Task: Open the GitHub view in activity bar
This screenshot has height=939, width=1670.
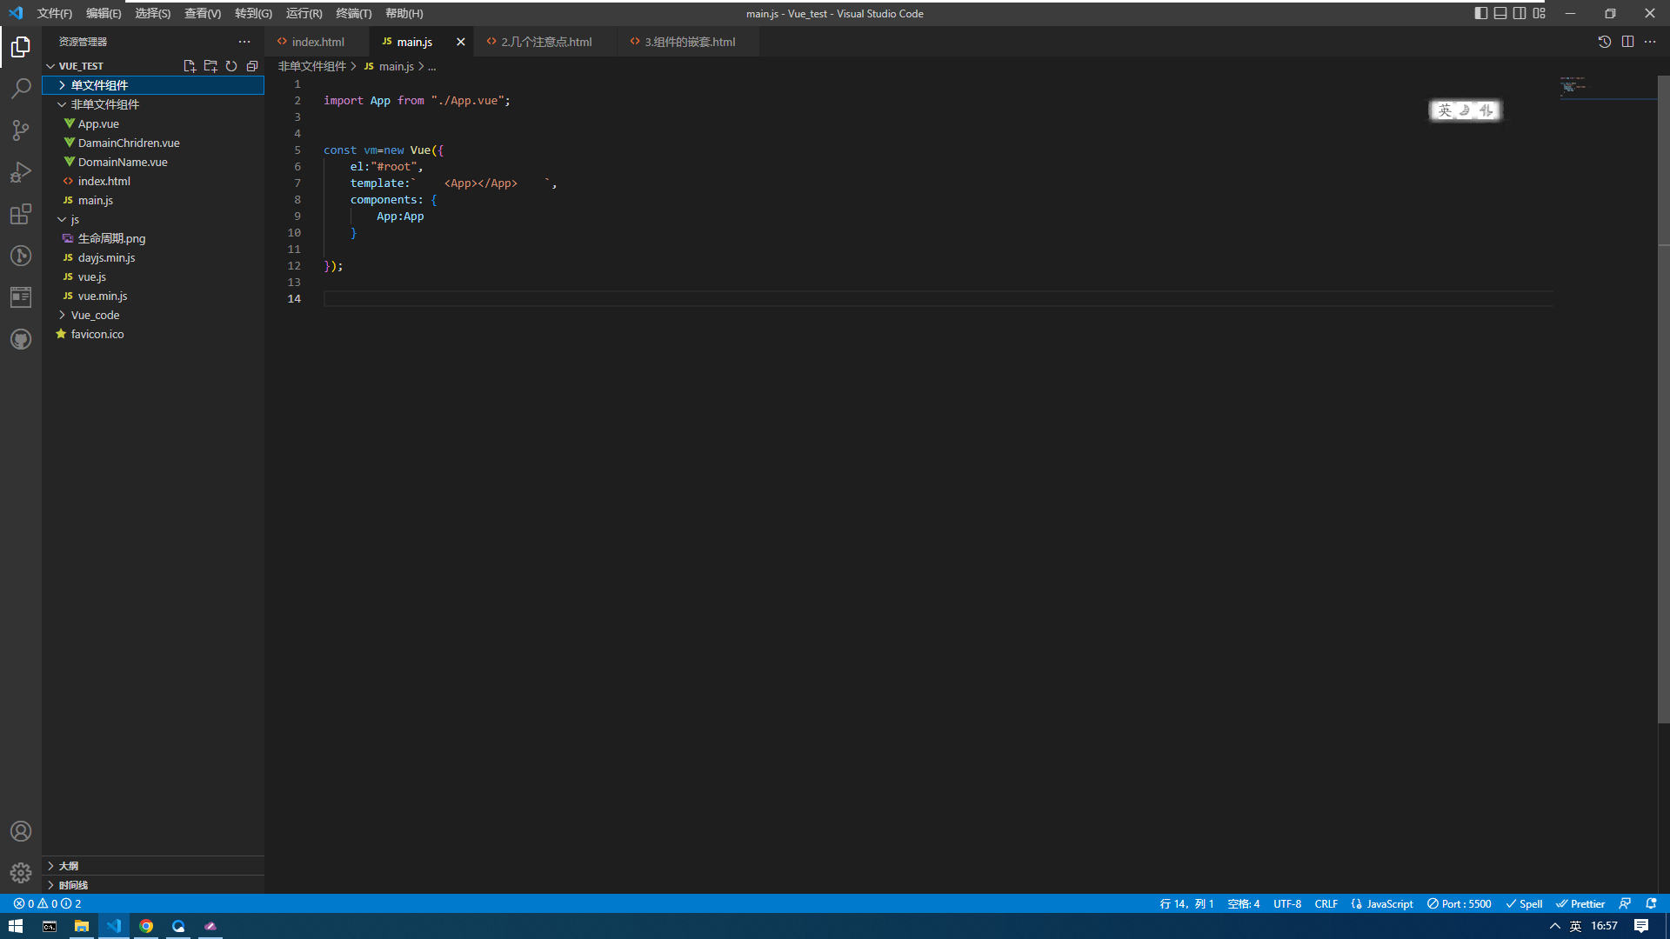Action: point(21,339)
